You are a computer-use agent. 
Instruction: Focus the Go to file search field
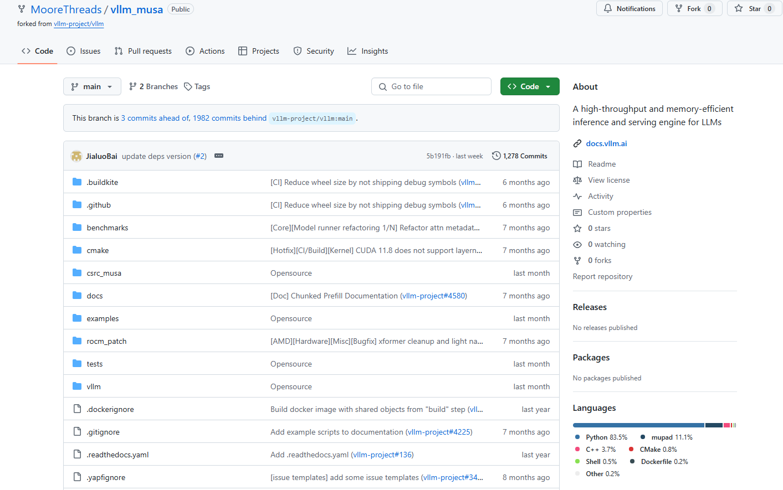431,87
